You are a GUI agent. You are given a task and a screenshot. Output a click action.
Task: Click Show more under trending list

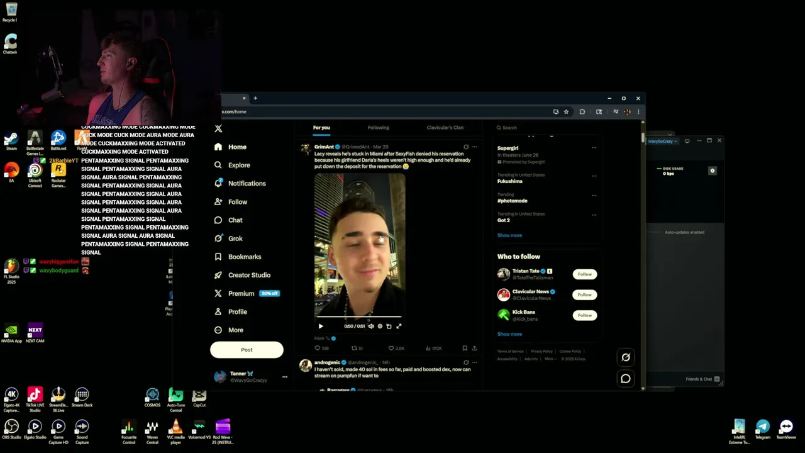point(509,235)
